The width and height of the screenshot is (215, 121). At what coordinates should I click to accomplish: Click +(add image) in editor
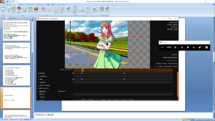(x=44, y=85)
